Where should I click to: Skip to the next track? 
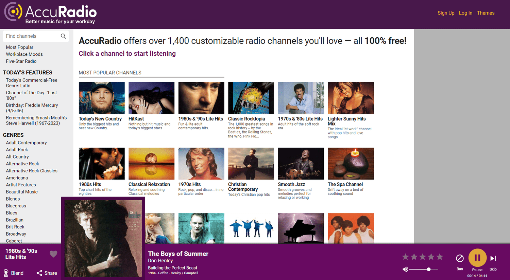tap(493, 259)
